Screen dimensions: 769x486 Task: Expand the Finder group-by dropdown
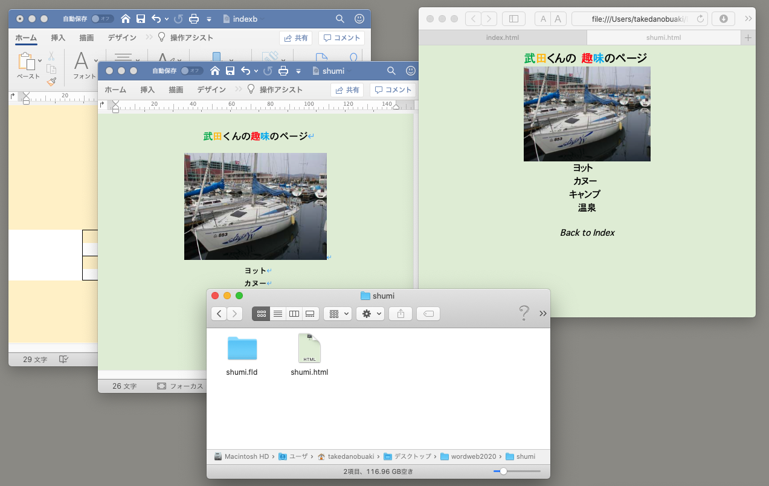338,314
